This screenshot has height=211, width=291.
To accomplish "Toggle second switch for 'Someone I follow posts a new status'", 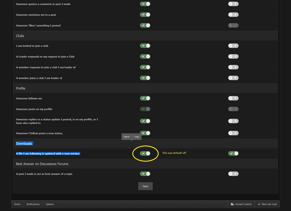I will tap(233, 133).
